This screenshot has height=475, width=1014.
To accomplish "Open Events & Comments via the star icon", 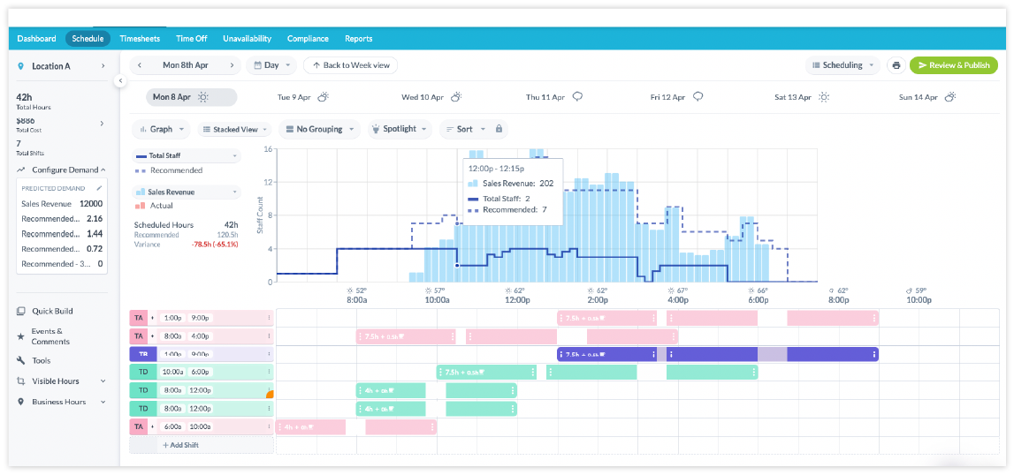I will click(x=21, y=336).
